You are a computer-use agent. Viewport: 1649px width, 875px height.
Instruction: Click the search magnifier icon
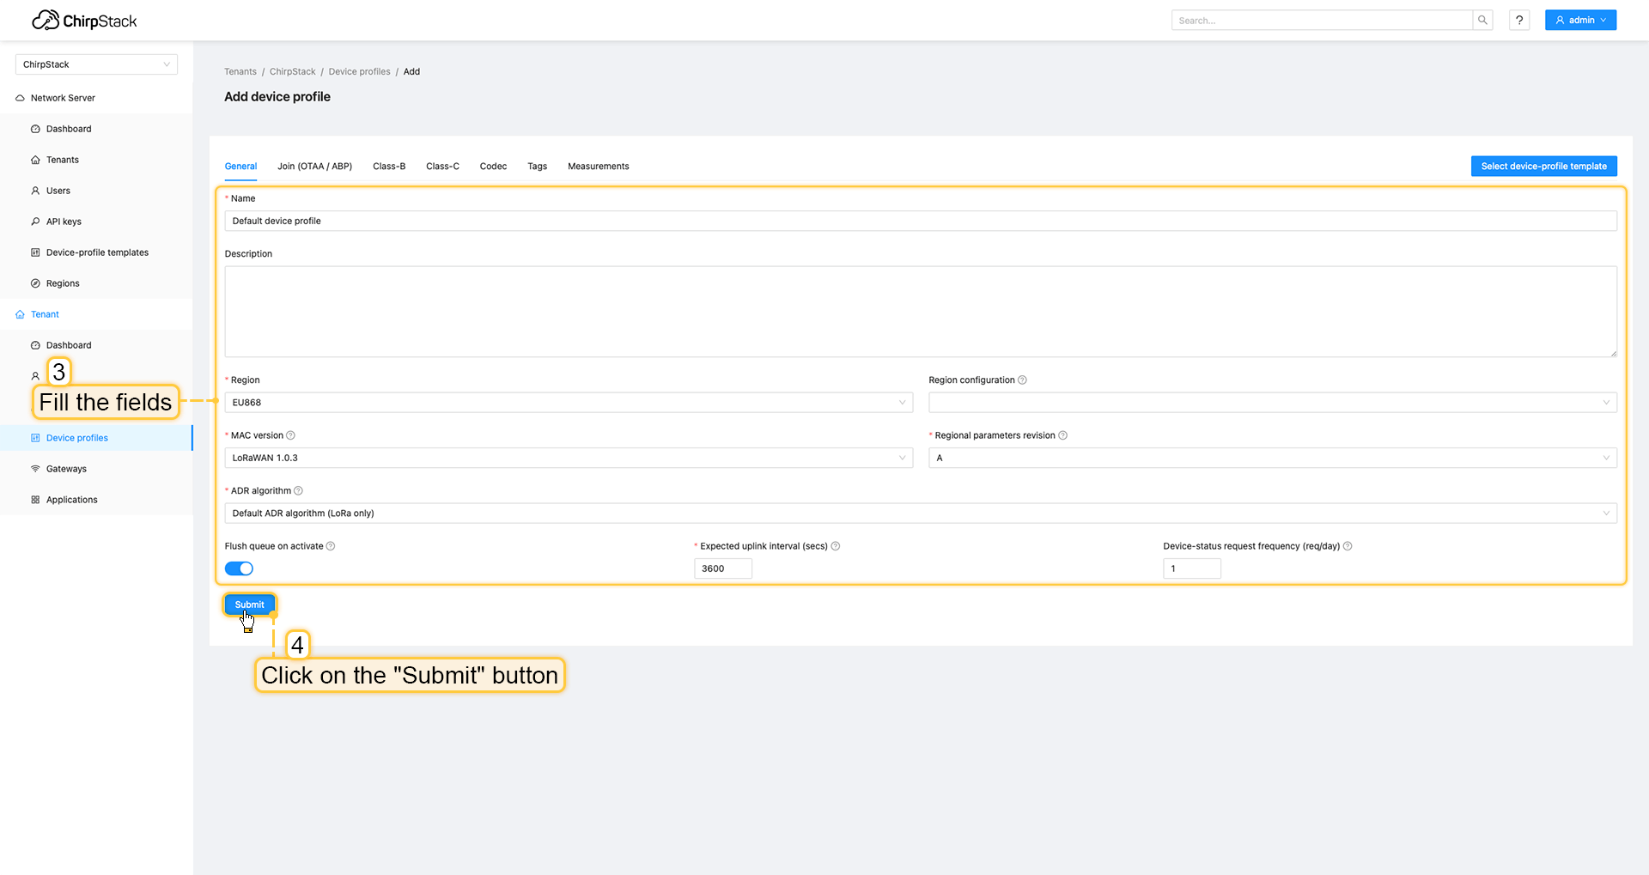coord(1482,20)
